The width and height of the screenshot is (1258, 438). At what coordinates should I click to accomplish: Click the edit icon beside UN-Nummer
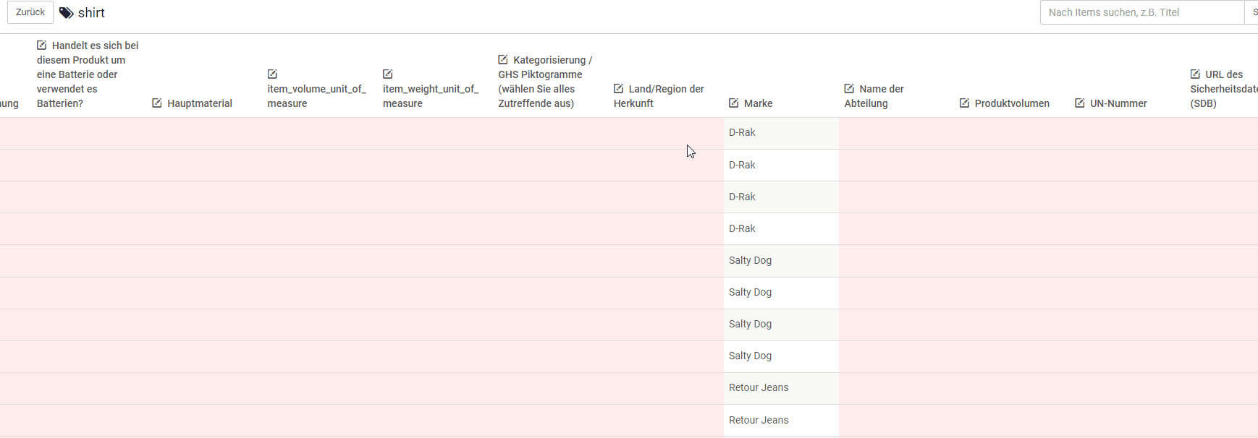pos(1080,103)
